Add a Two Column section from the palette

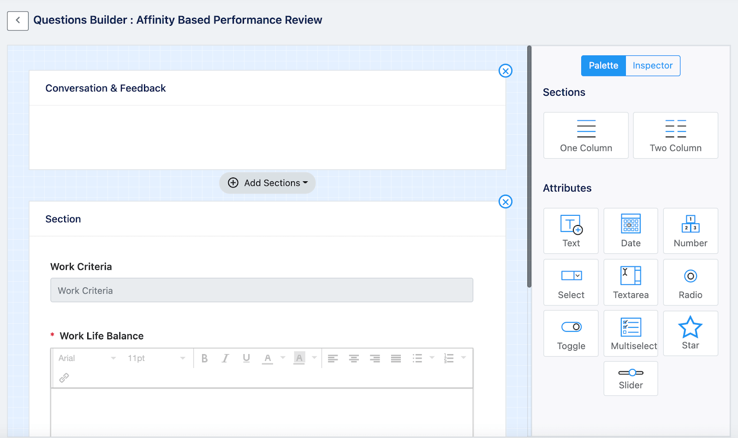675,135
